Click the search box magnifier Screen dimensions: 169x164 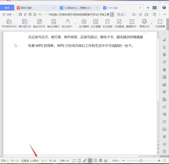click(119, 14)
